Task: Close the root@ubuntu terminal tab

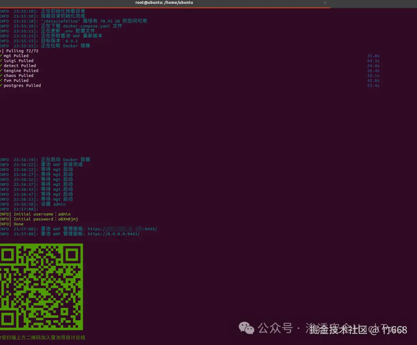Action: (325, 2)
